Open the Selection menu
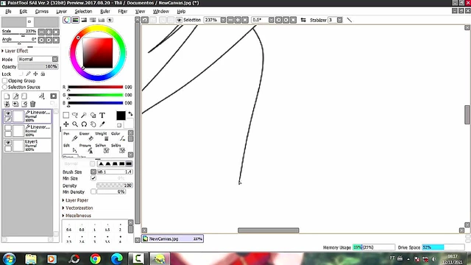The height and width of the screenshot is (265, 471). [x=83, y=12]
